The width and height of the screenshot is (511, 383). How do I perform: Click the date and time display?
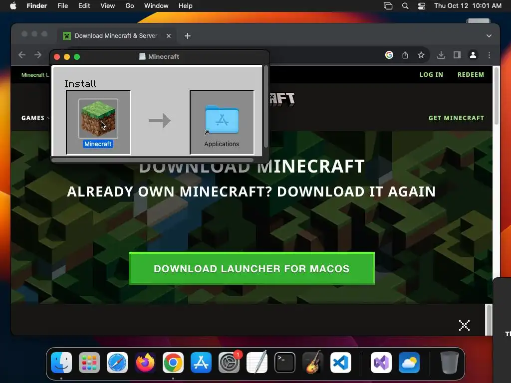pyautogui.click(x=468, y=6)
